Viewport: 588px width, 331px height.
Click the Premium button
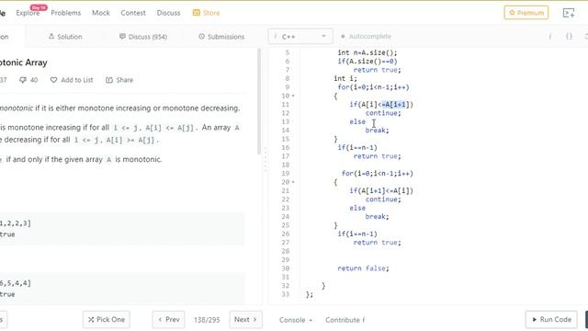[526, 13]
